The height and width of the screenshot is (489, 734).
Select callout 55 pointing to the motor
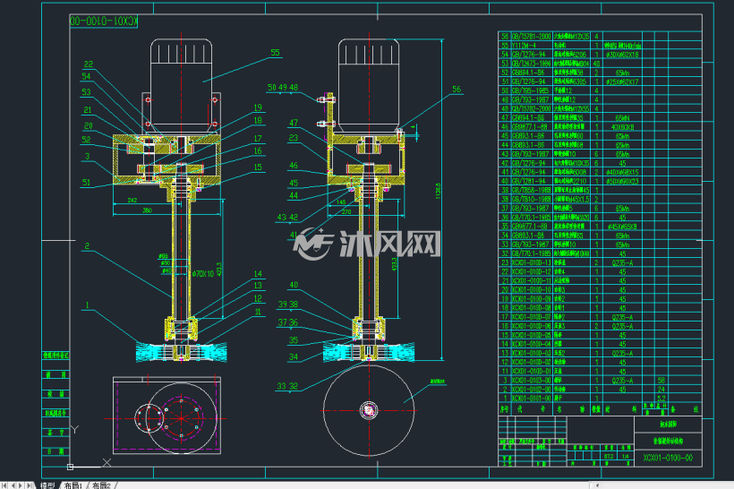coord(276,53)
